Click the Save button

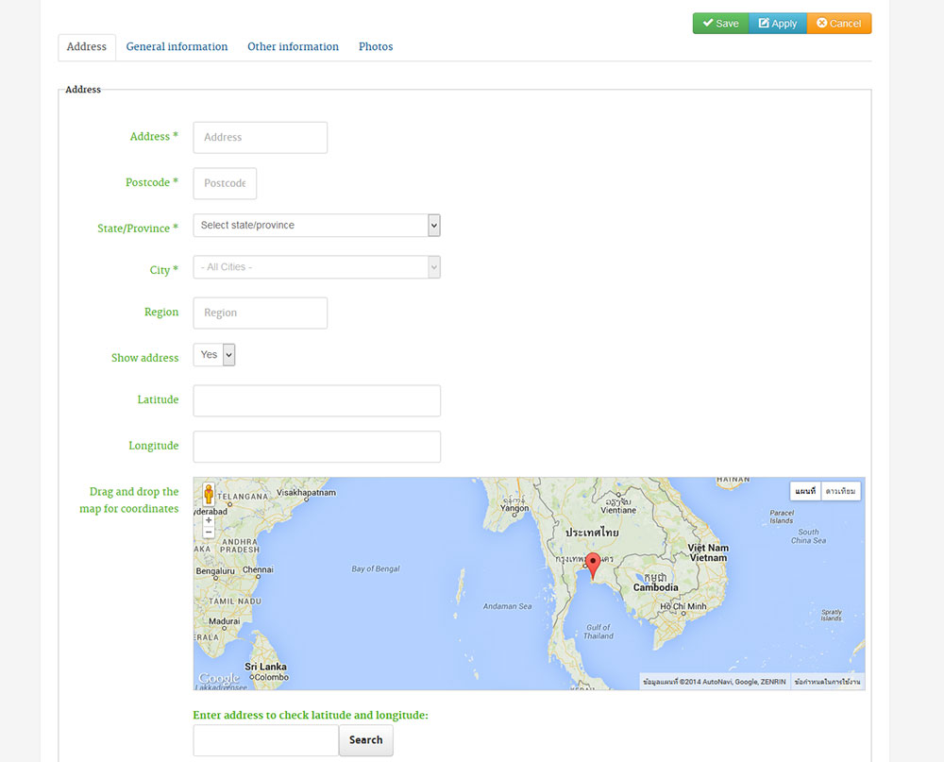[720, 24]
